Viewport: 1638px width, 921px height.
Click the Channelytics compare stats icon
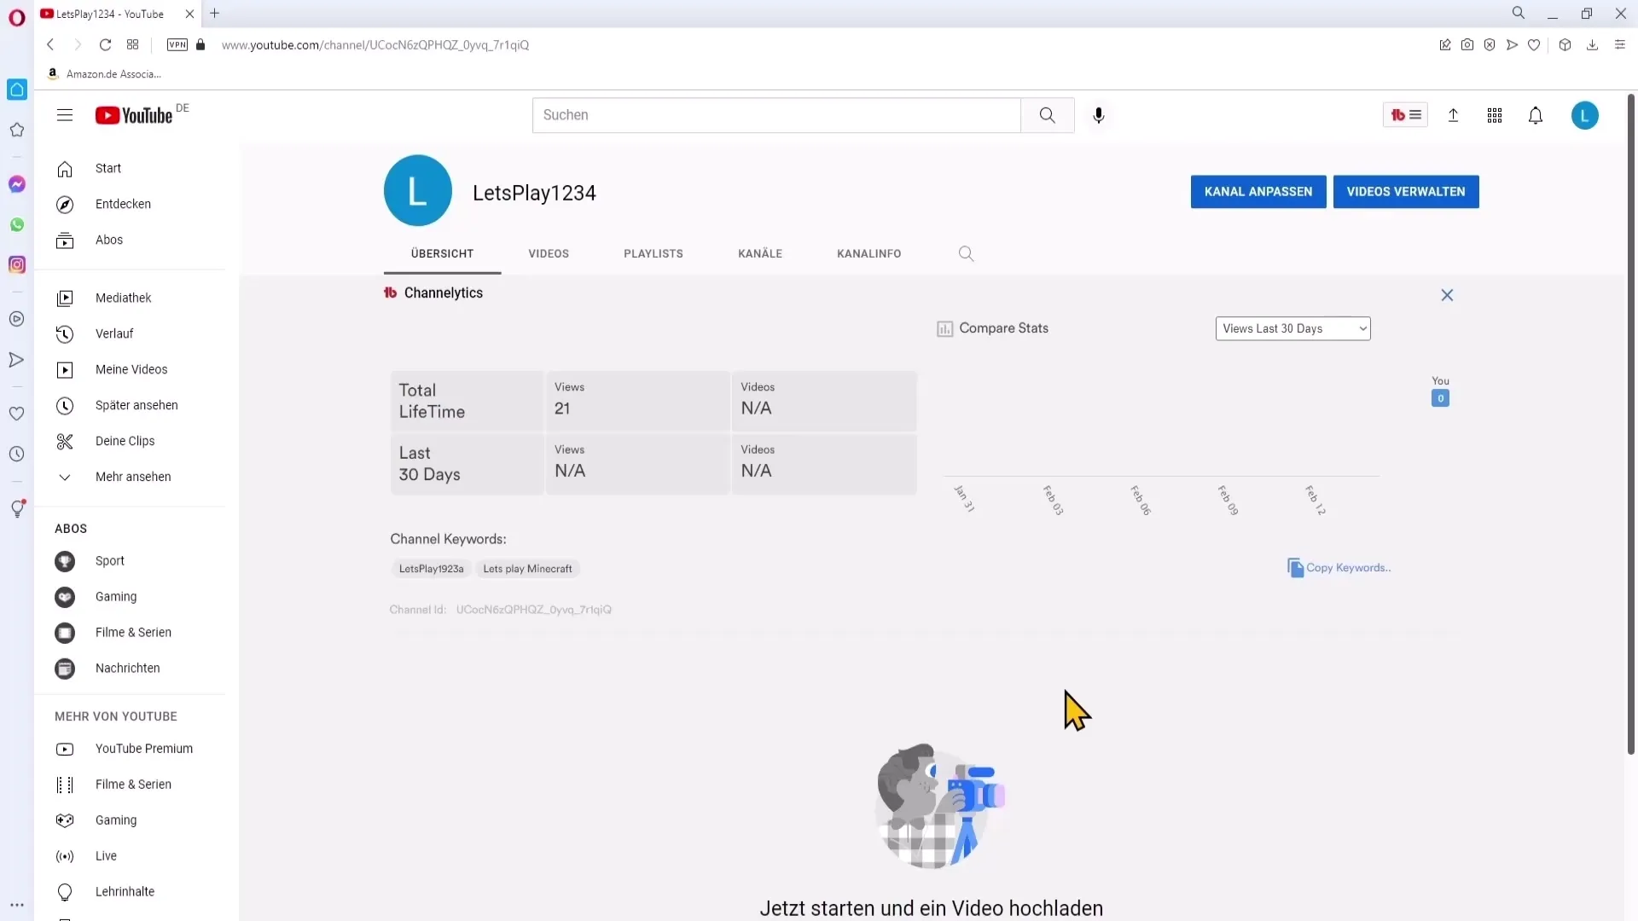945,327
